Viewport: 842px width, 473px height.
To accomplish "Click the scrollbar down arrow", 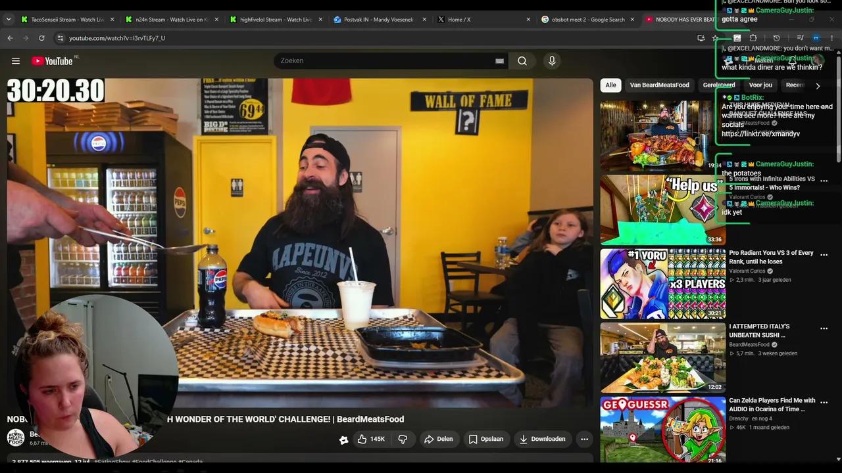I will coord(838,459).
